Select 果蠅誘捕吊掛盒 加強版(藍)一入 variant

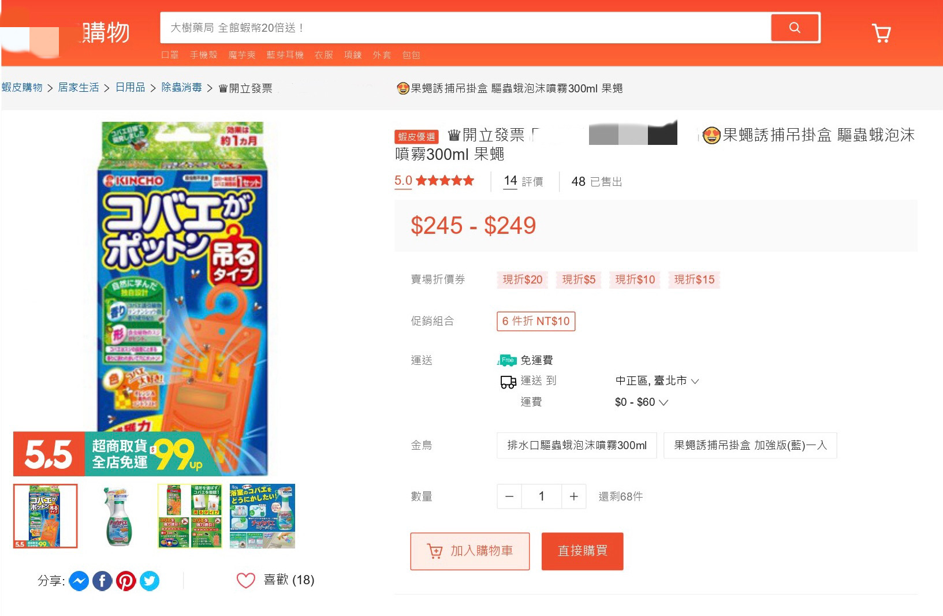tap(750, 446)
